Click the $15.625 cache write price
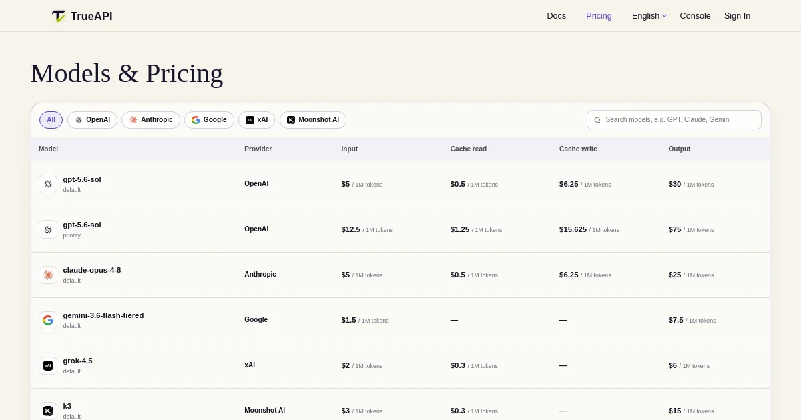This screenshot has width=801, height=420. (x=573, y=229)
